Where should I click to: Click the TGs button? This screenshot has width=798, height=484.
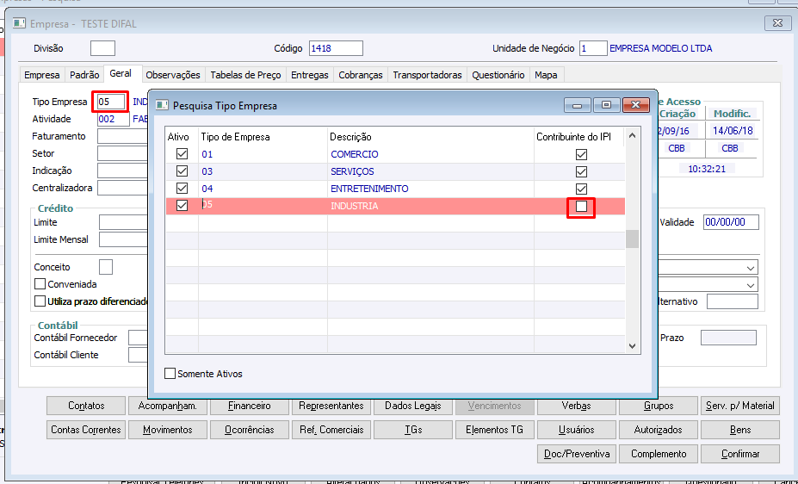412,430
